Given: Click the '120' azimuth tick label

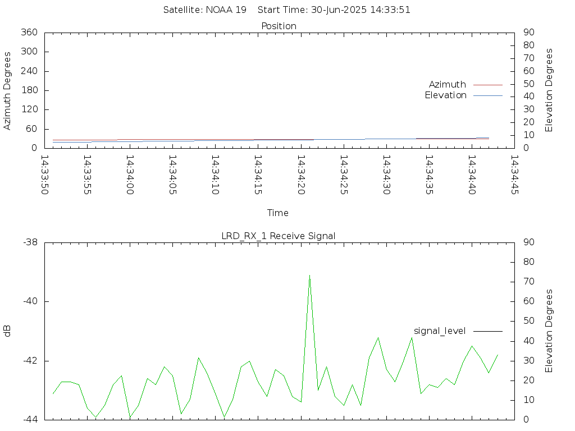Looking at the screenshot, I should coord(29,109).
